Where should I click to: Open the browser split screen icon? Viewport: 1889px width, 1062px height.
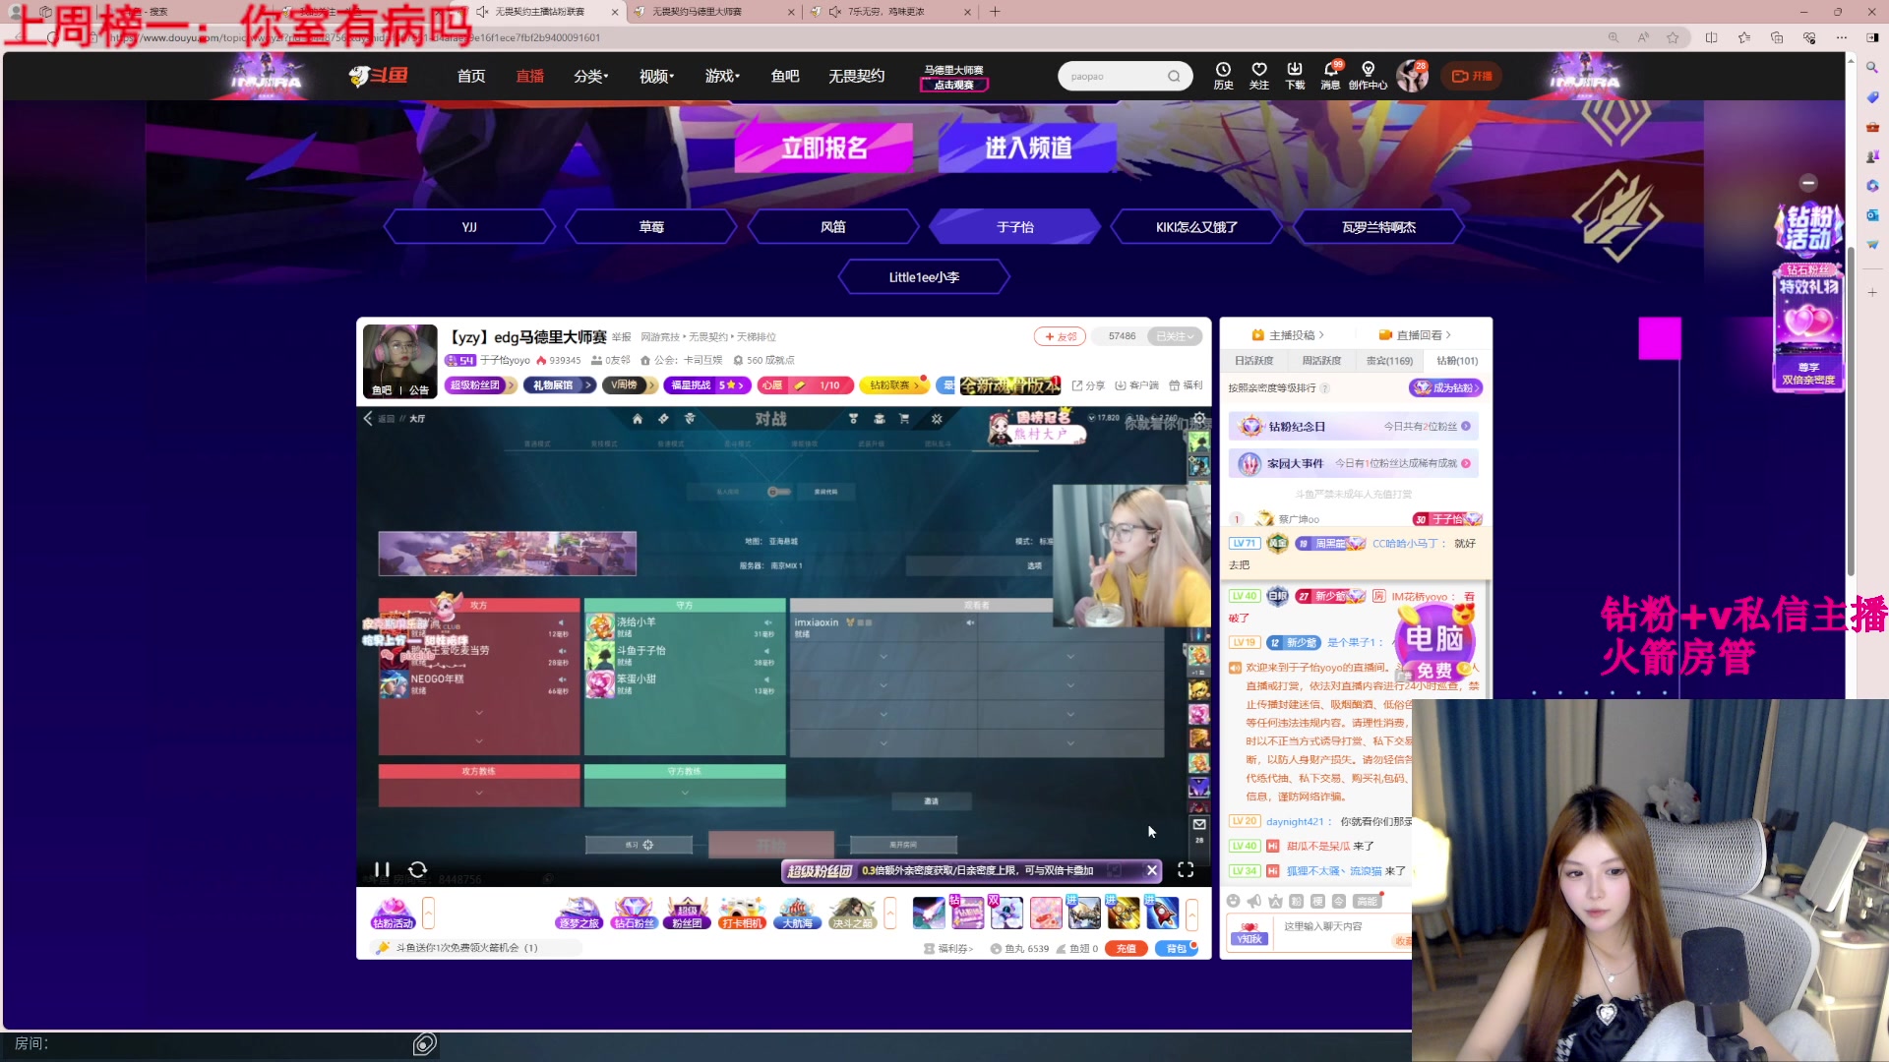(x=1711, y=37)
